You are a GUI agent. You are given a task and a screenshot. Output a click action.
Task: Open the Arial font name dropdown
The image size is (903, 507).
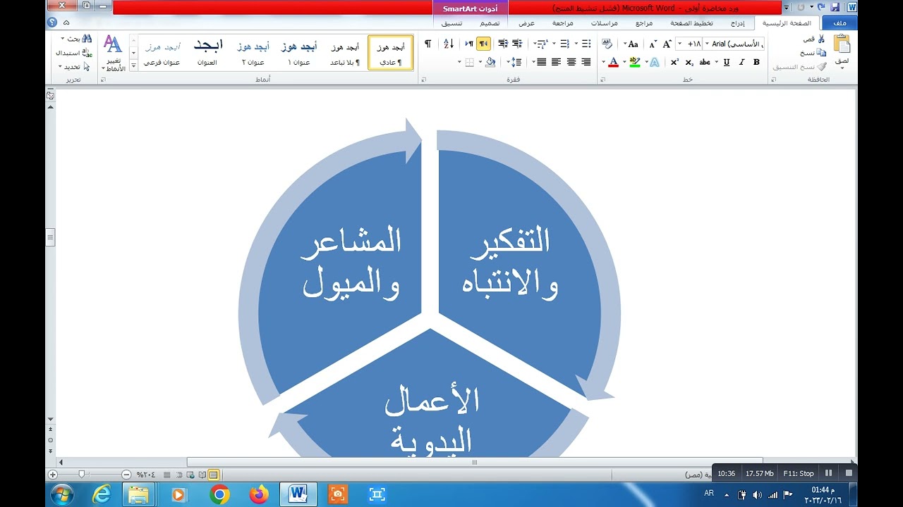708,44
